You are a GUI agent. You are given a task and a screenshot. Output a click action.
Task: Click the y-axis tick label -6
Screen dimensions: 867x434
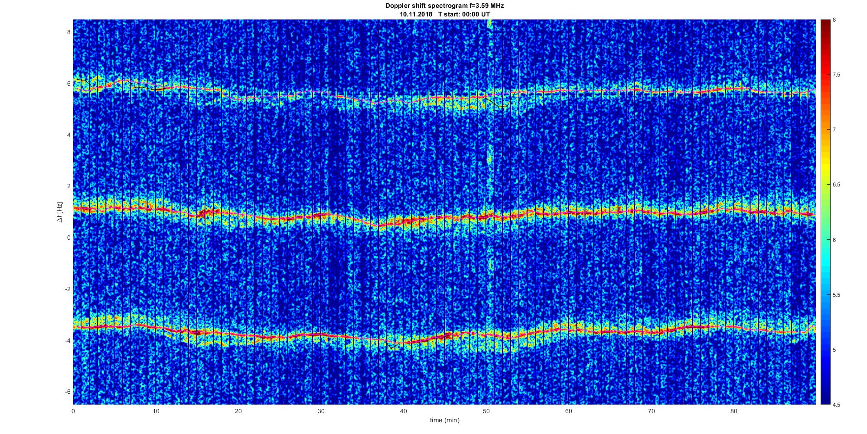(67, 392)
